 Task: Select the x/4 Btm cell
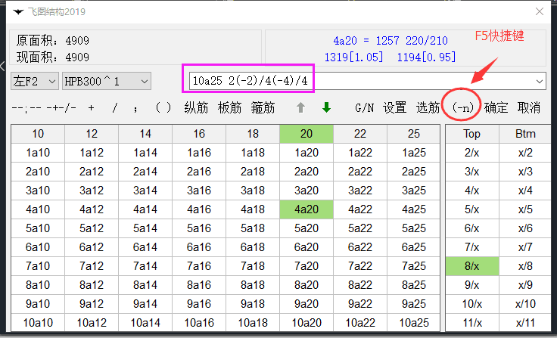(525, 191)
